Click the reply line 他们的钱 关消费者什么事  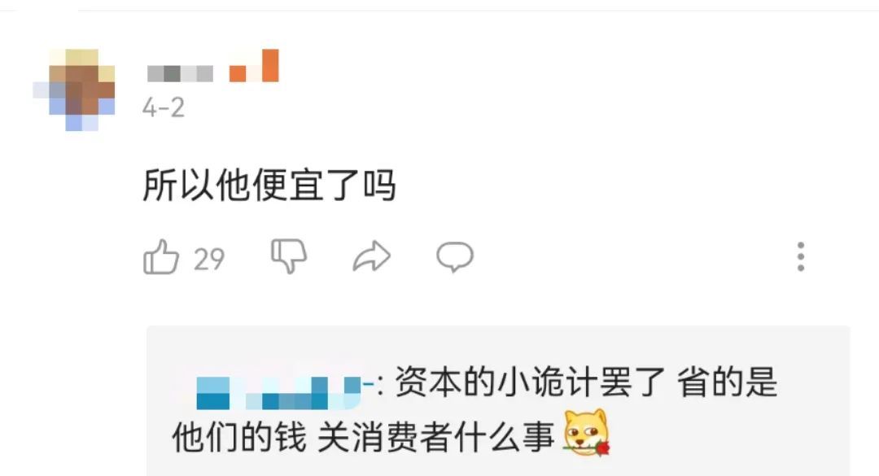tap(363, 437)
